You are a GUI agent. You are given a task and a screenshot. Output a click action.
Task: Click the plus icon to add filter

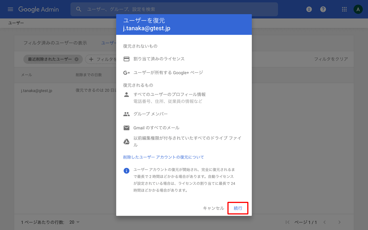pyautogui.click(x=91, y=59)
